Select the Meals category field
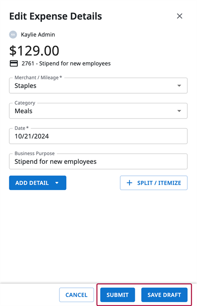Viewport: 197px width, 306px height. tap(98, 111)
